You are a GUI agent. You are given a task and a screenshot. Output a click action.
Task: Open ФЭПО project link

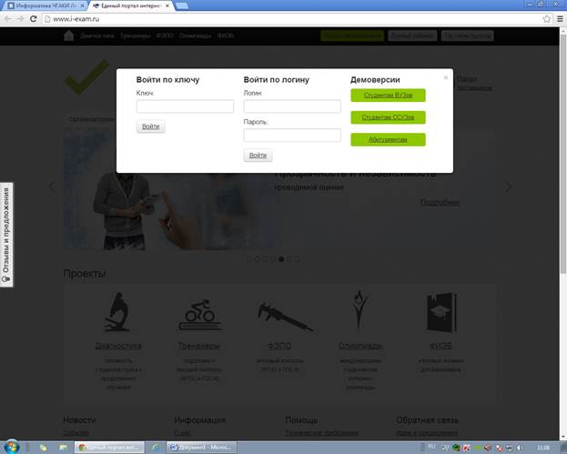[279, 346]
